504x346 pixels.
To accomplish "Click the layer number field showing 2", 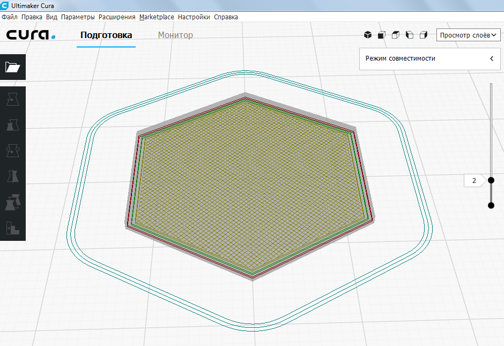I will [x=474, y=181].
